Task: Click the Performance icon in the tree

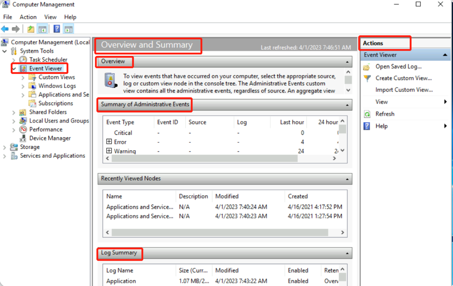Action: [x=23, y=129]
